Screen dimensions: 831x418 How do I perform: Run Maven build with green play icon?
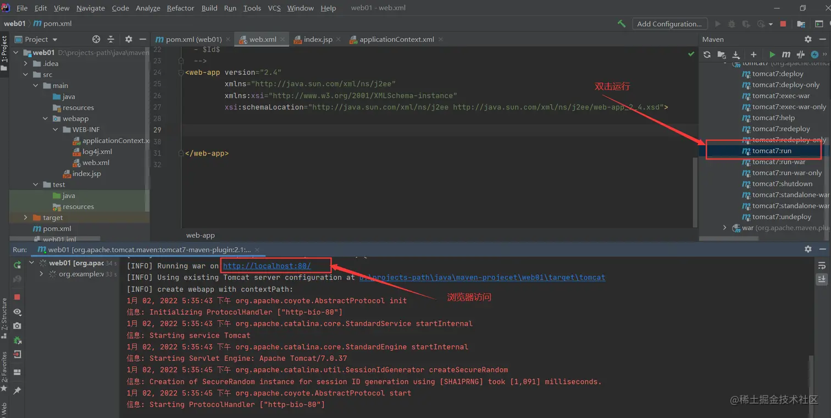click(772, 54)
